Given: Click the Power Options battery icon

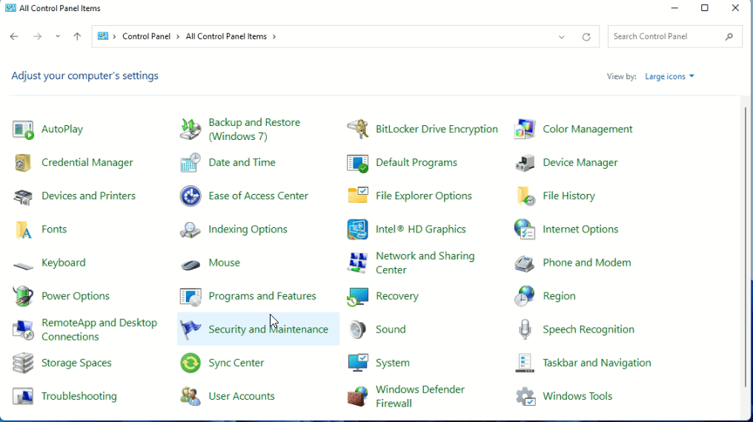Looking at the screenshot, I should click(x=22, y=296).
